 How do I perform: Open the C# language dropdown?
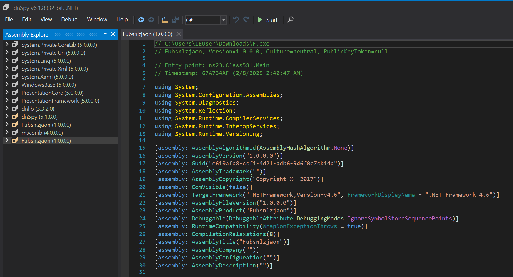[223, 20]
